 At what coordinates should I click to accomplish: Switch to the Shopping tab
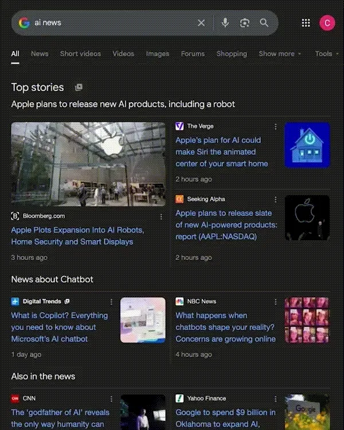coord(232,54)
